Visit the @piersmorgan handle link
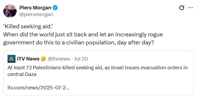The image size is (197, 99). tap(36, 14)
